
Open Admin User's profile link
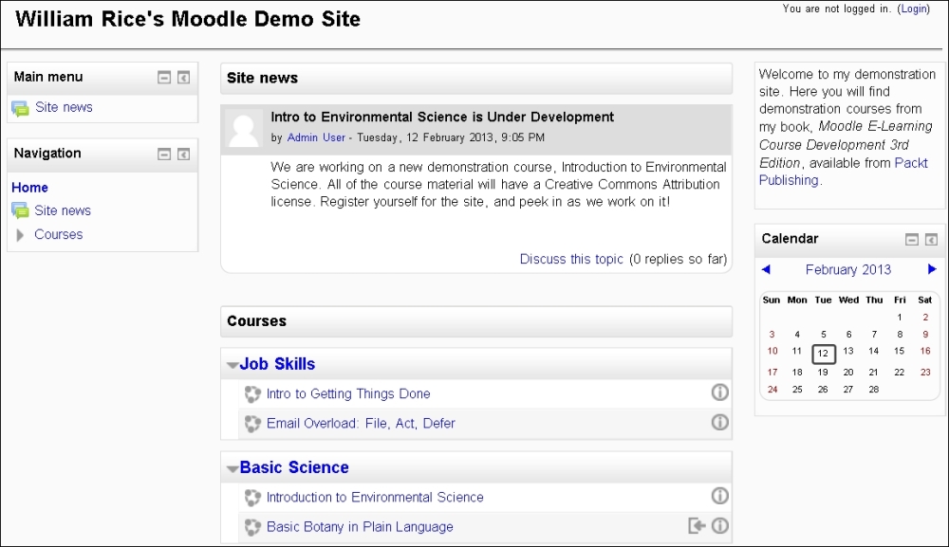point(316,137)
